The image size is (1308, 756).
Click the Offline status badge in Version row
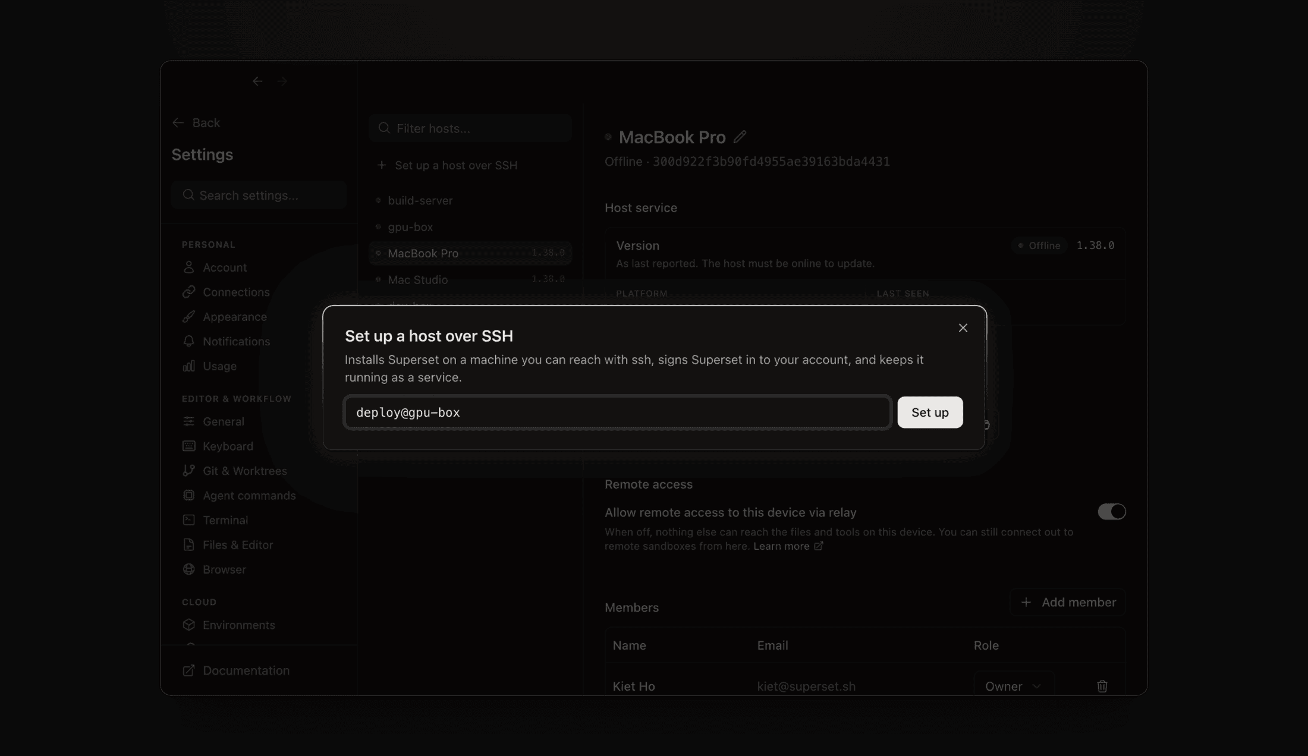coord(1039,246)
